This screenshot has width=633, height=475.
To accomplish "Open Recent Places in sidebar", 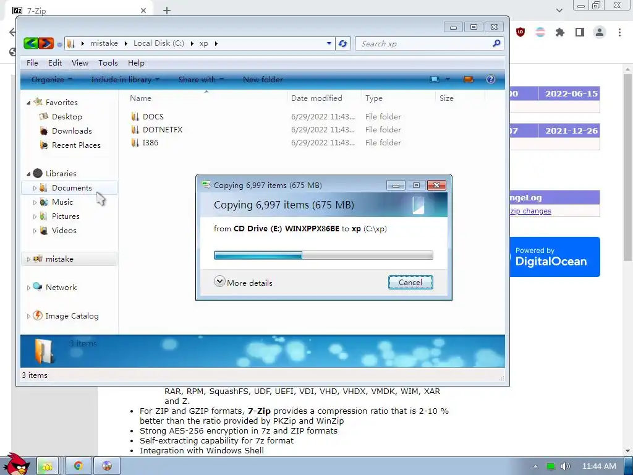I will 76,145.
